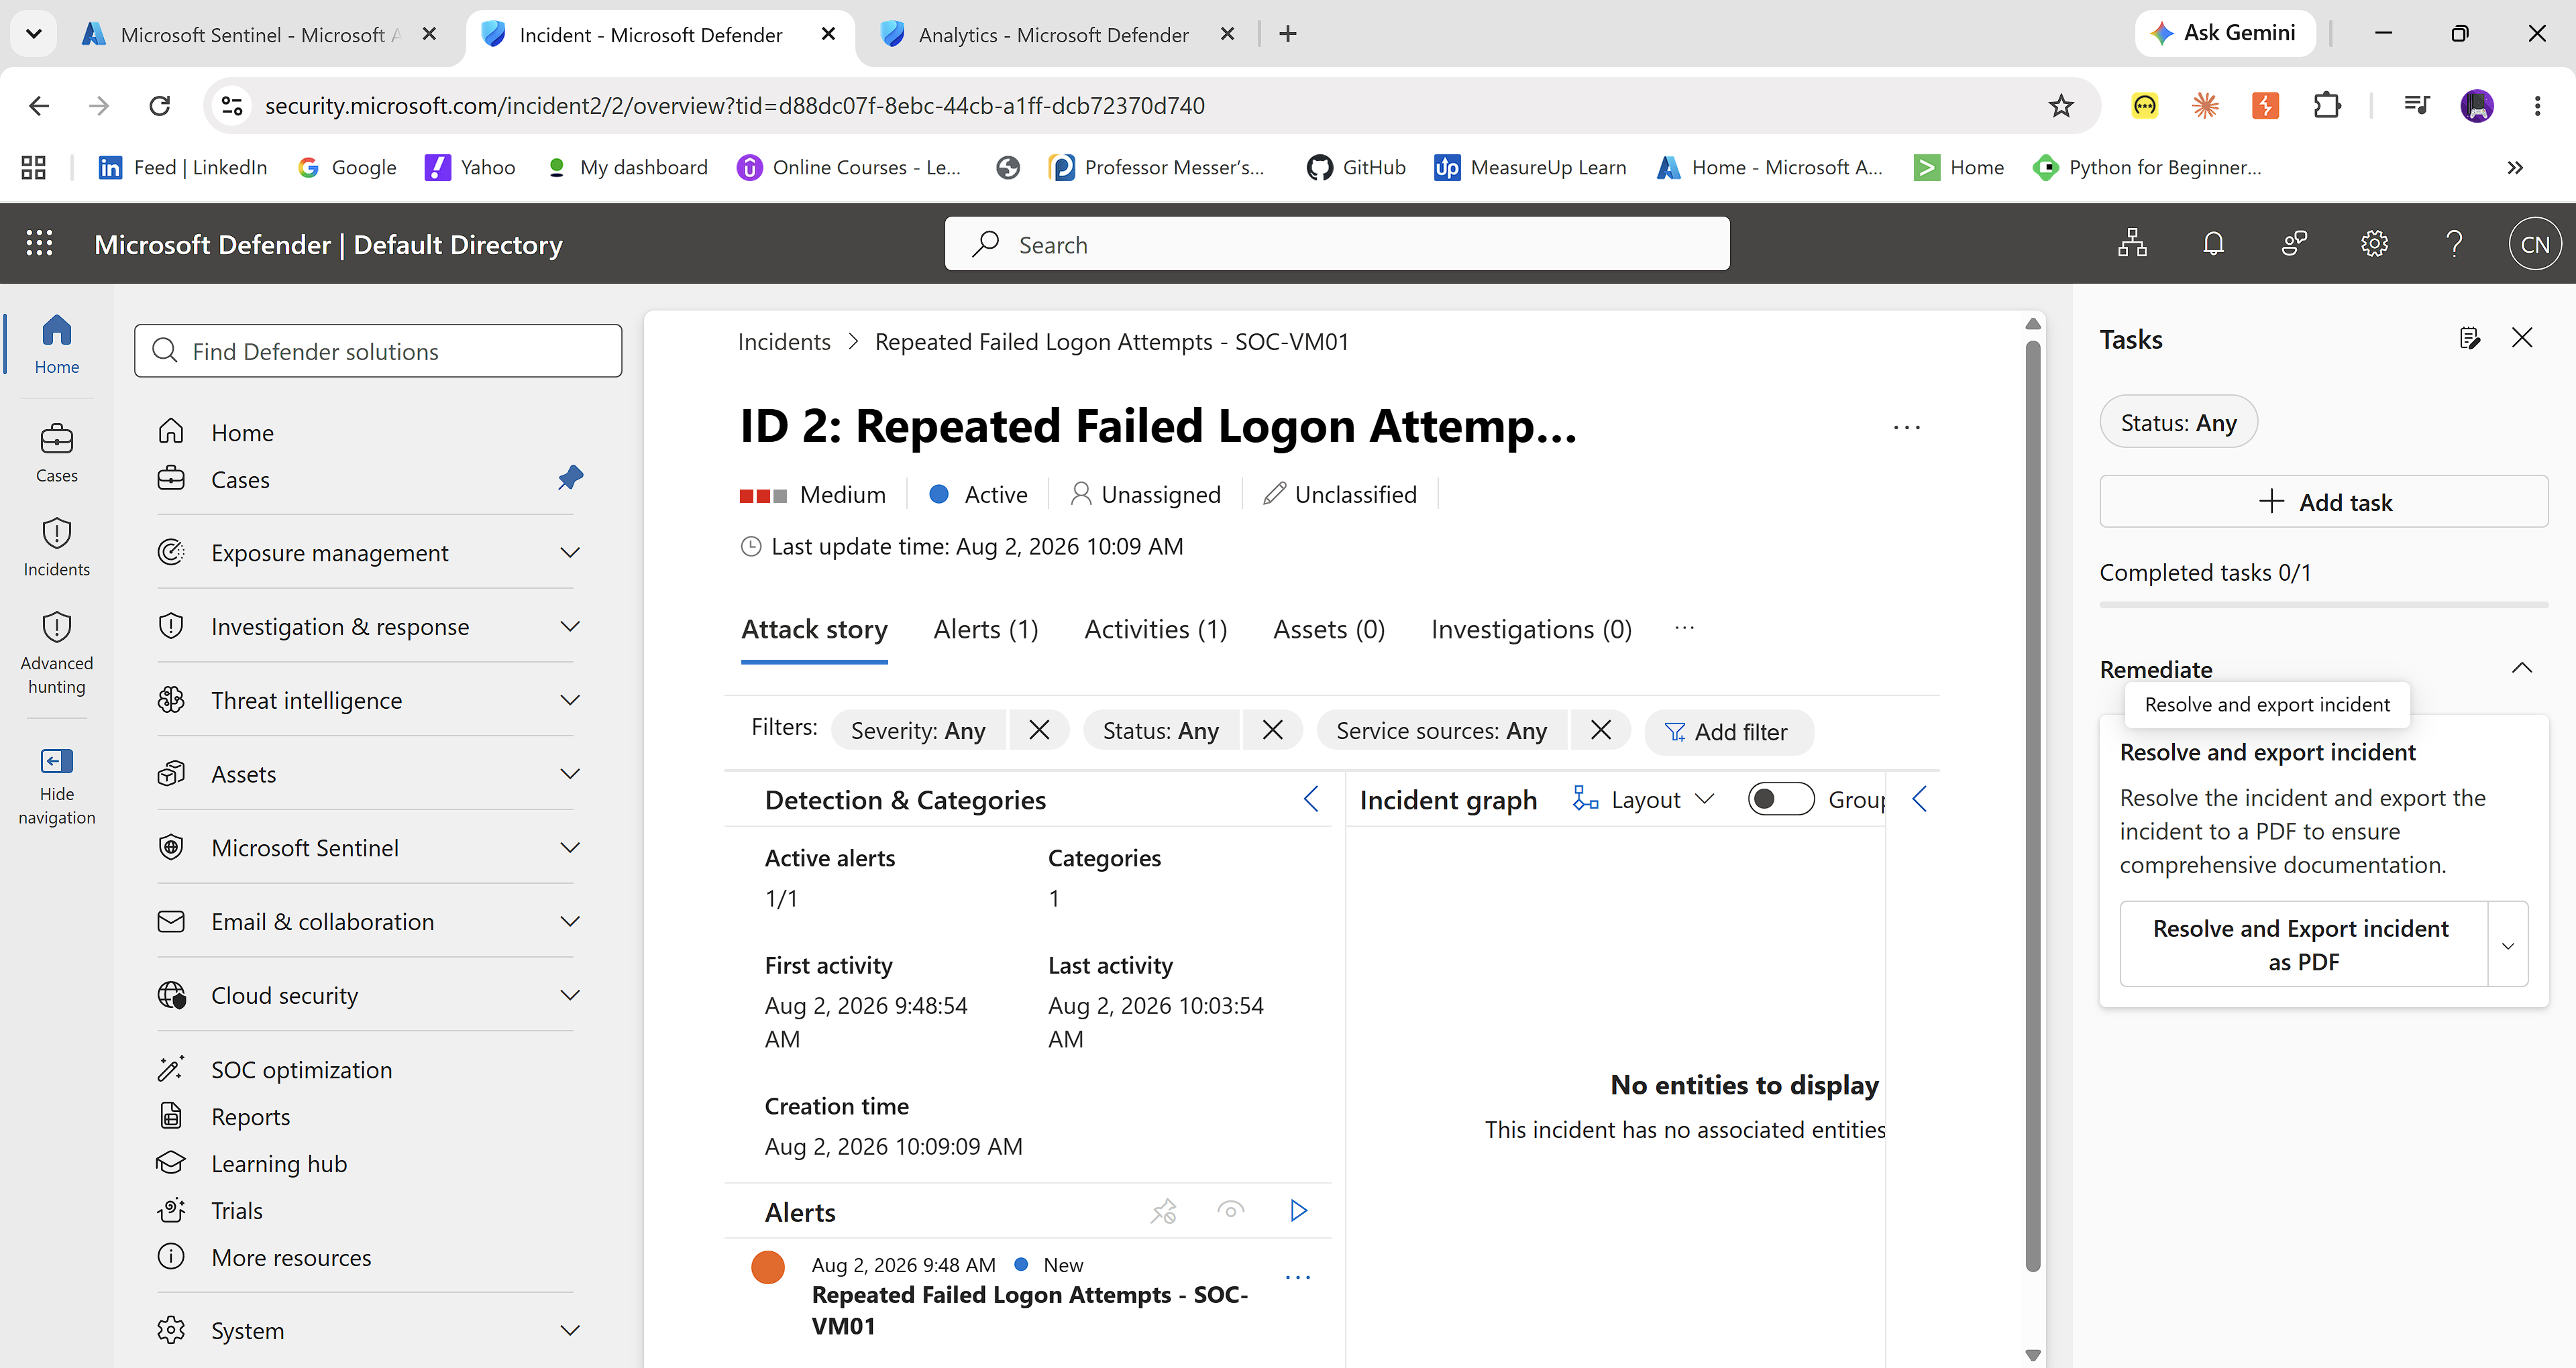Open the Investigations (0) tab
The width and height of the screenshot is (2576, 1368).
1531,630
